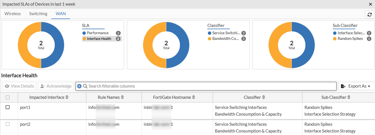
Task: Click the refresh icon button
Action: [x=370, y=15]
